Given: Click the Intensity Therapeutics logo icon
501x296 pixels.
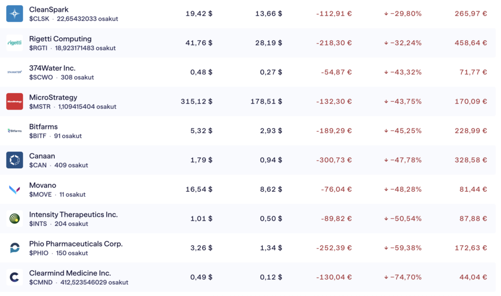Looking at the screenshot, I should [x=15, y=218].
